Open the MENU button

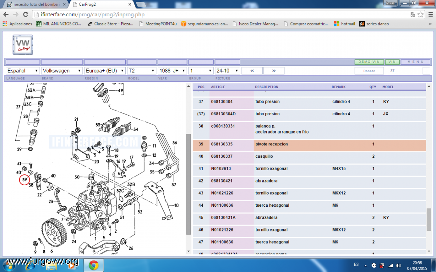[x=416, y=62]
